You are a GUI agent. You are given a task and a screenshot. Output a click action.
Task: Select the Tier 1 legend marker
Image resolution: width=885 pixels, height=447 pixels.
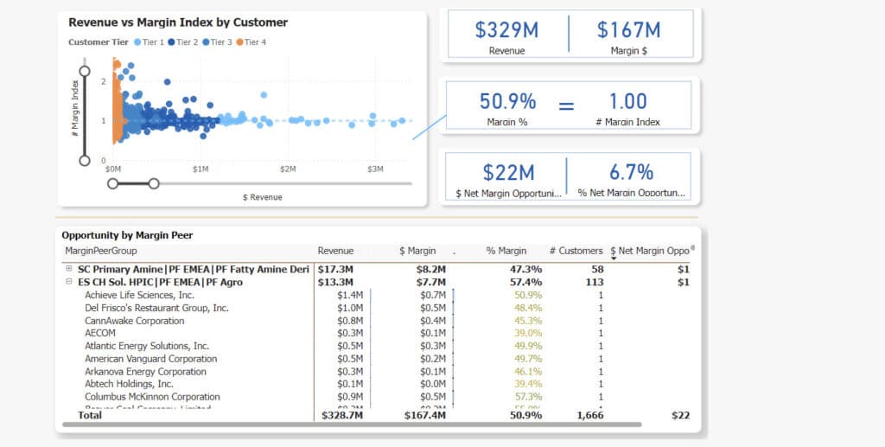coord(137,42)
